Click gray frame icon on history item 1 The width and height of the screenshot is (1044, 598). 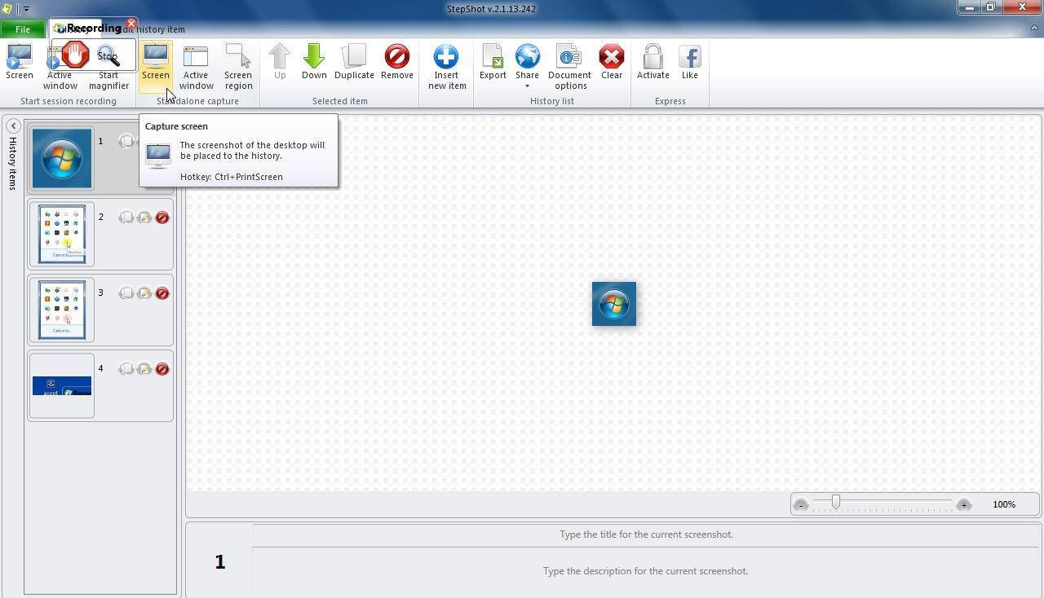point(126,141)
